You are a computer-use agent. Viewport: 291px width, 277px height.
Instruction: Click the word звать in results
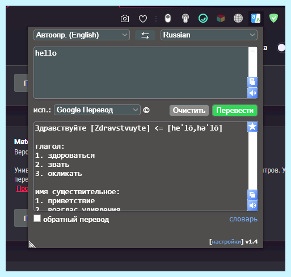coord(58,165)
